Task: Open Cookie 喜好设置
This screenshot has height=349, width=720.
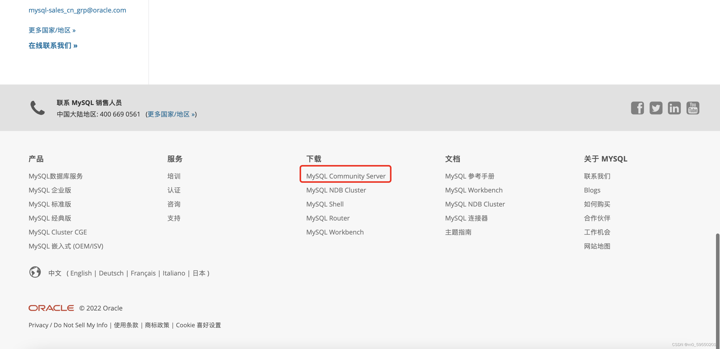Action: coord(198,325)
